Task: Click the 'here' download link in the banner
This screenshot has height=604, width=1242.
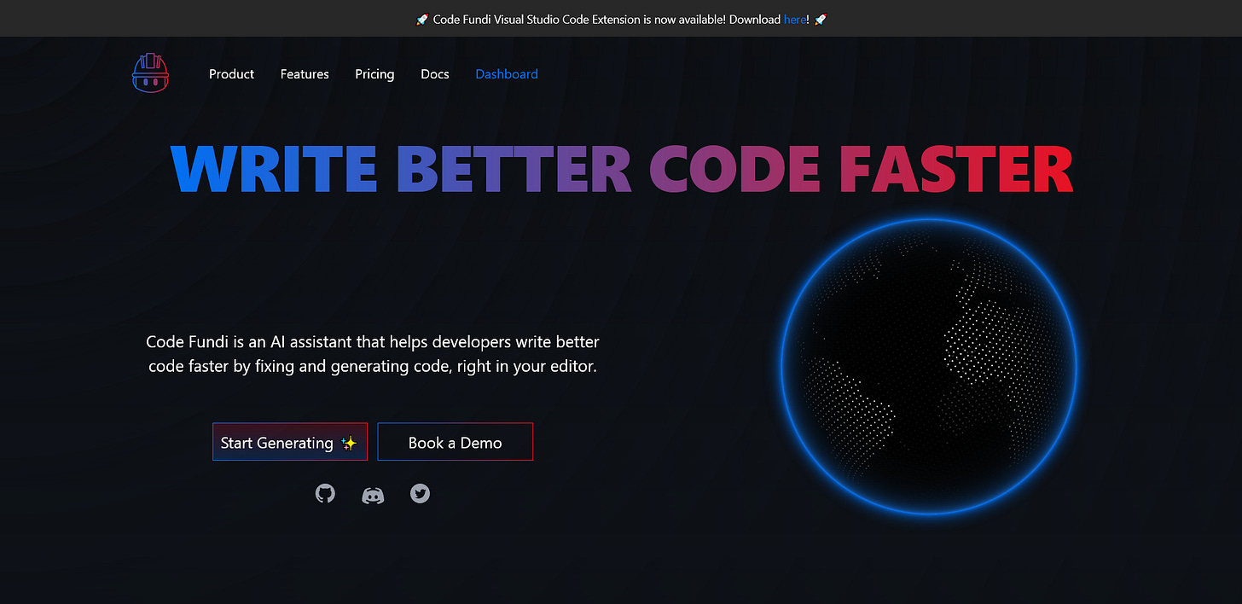Action: point(794,19)
